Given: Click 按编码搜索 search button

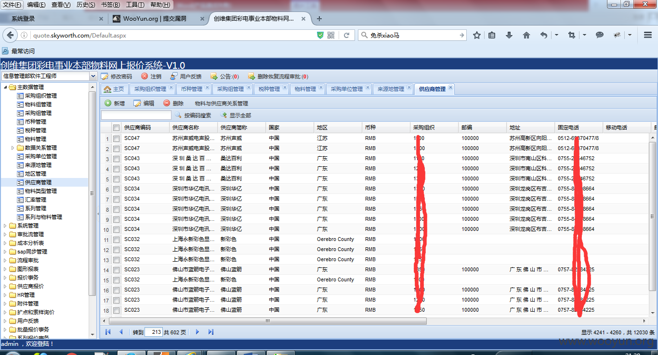Looking at the screenshot, I should pos(193,115).
